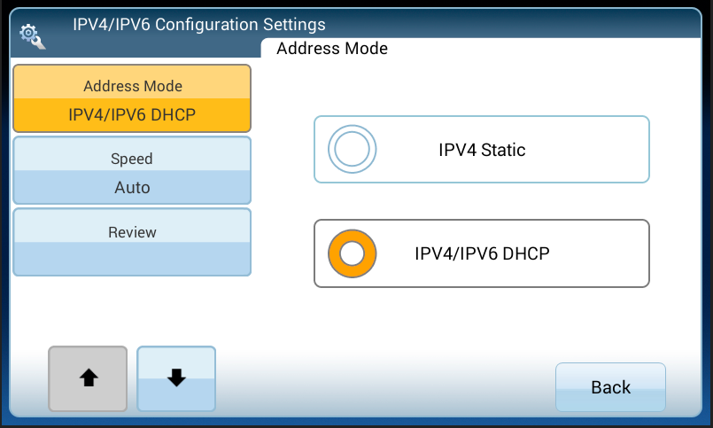Click the Speed label text
The height and width of the screenshot is (428, 713).
132,159
